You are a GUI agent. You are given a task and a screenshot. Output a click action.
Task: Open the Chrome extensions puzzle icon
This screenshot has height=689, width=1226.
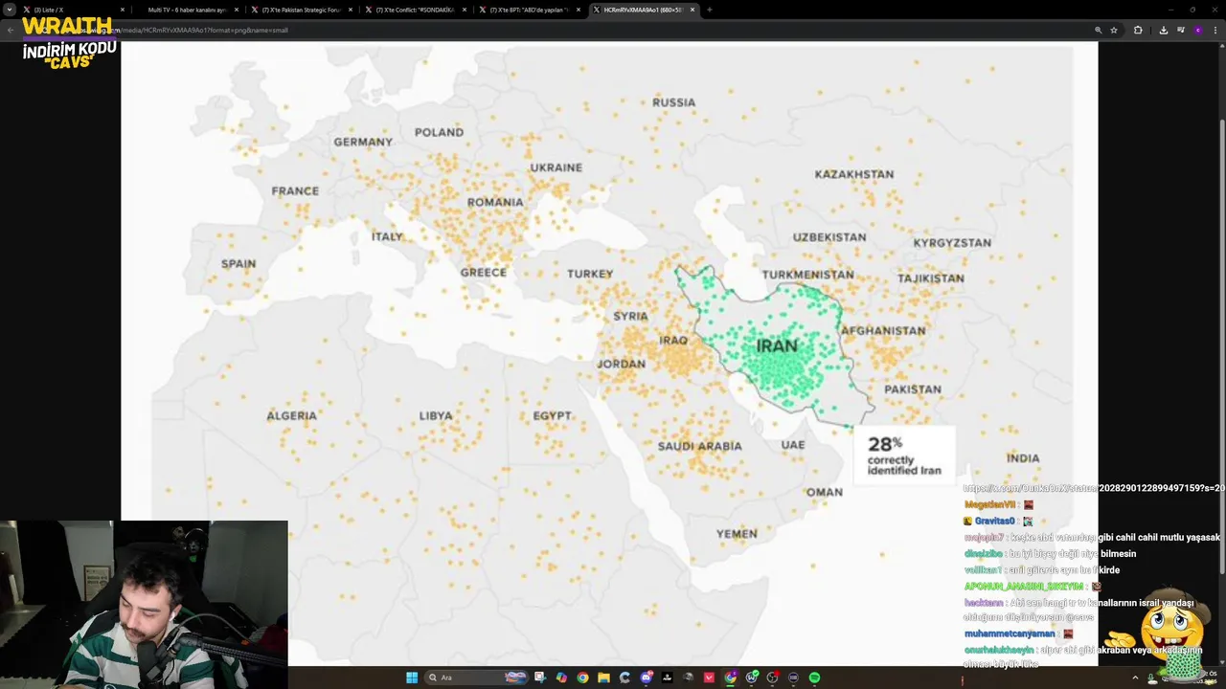click(1138, 30)
